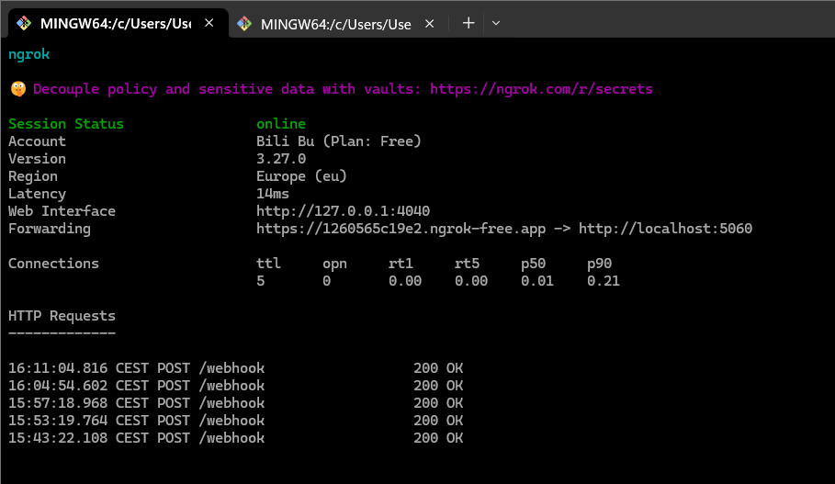Click the Git Bash icon on first tab

click(x=24, y=24)
